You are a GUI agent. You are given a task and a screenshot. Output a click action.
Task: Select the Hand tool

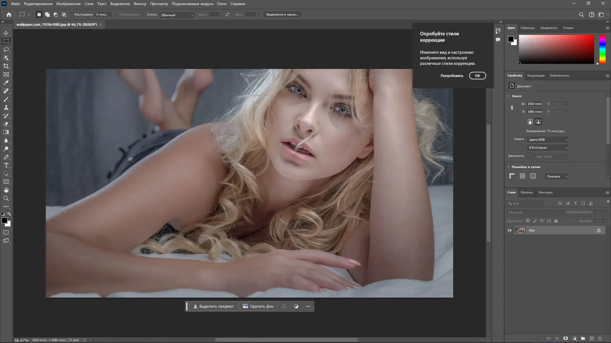pos(6,190)
